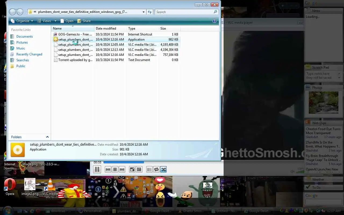Open image.png desktop icon
This screenshot has height=215, width=344.
coord(30,164)
